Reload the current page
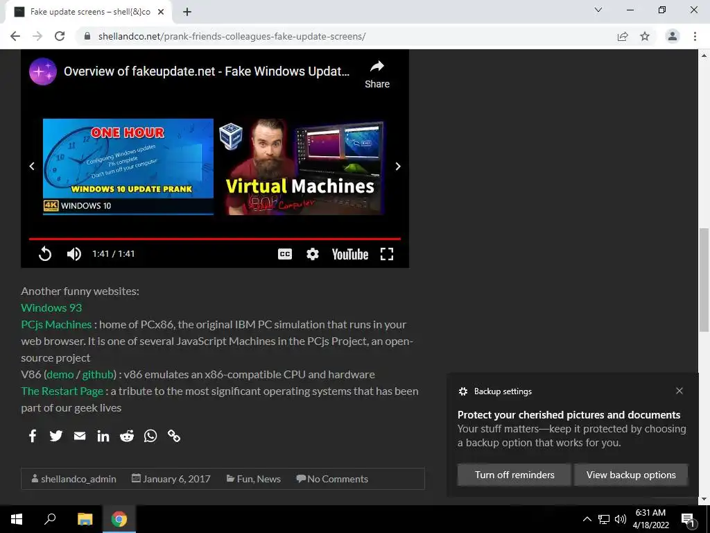Viewport: 710px width, 533px height. [60, 36]
